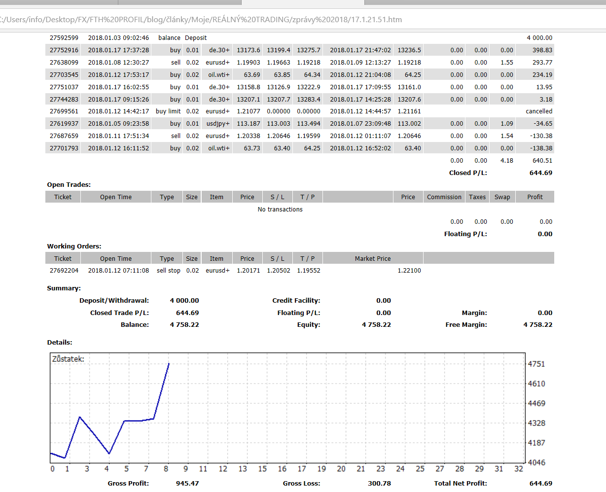Click the Credit Facility label
606x492 pixels.
(x=296, y=301)
